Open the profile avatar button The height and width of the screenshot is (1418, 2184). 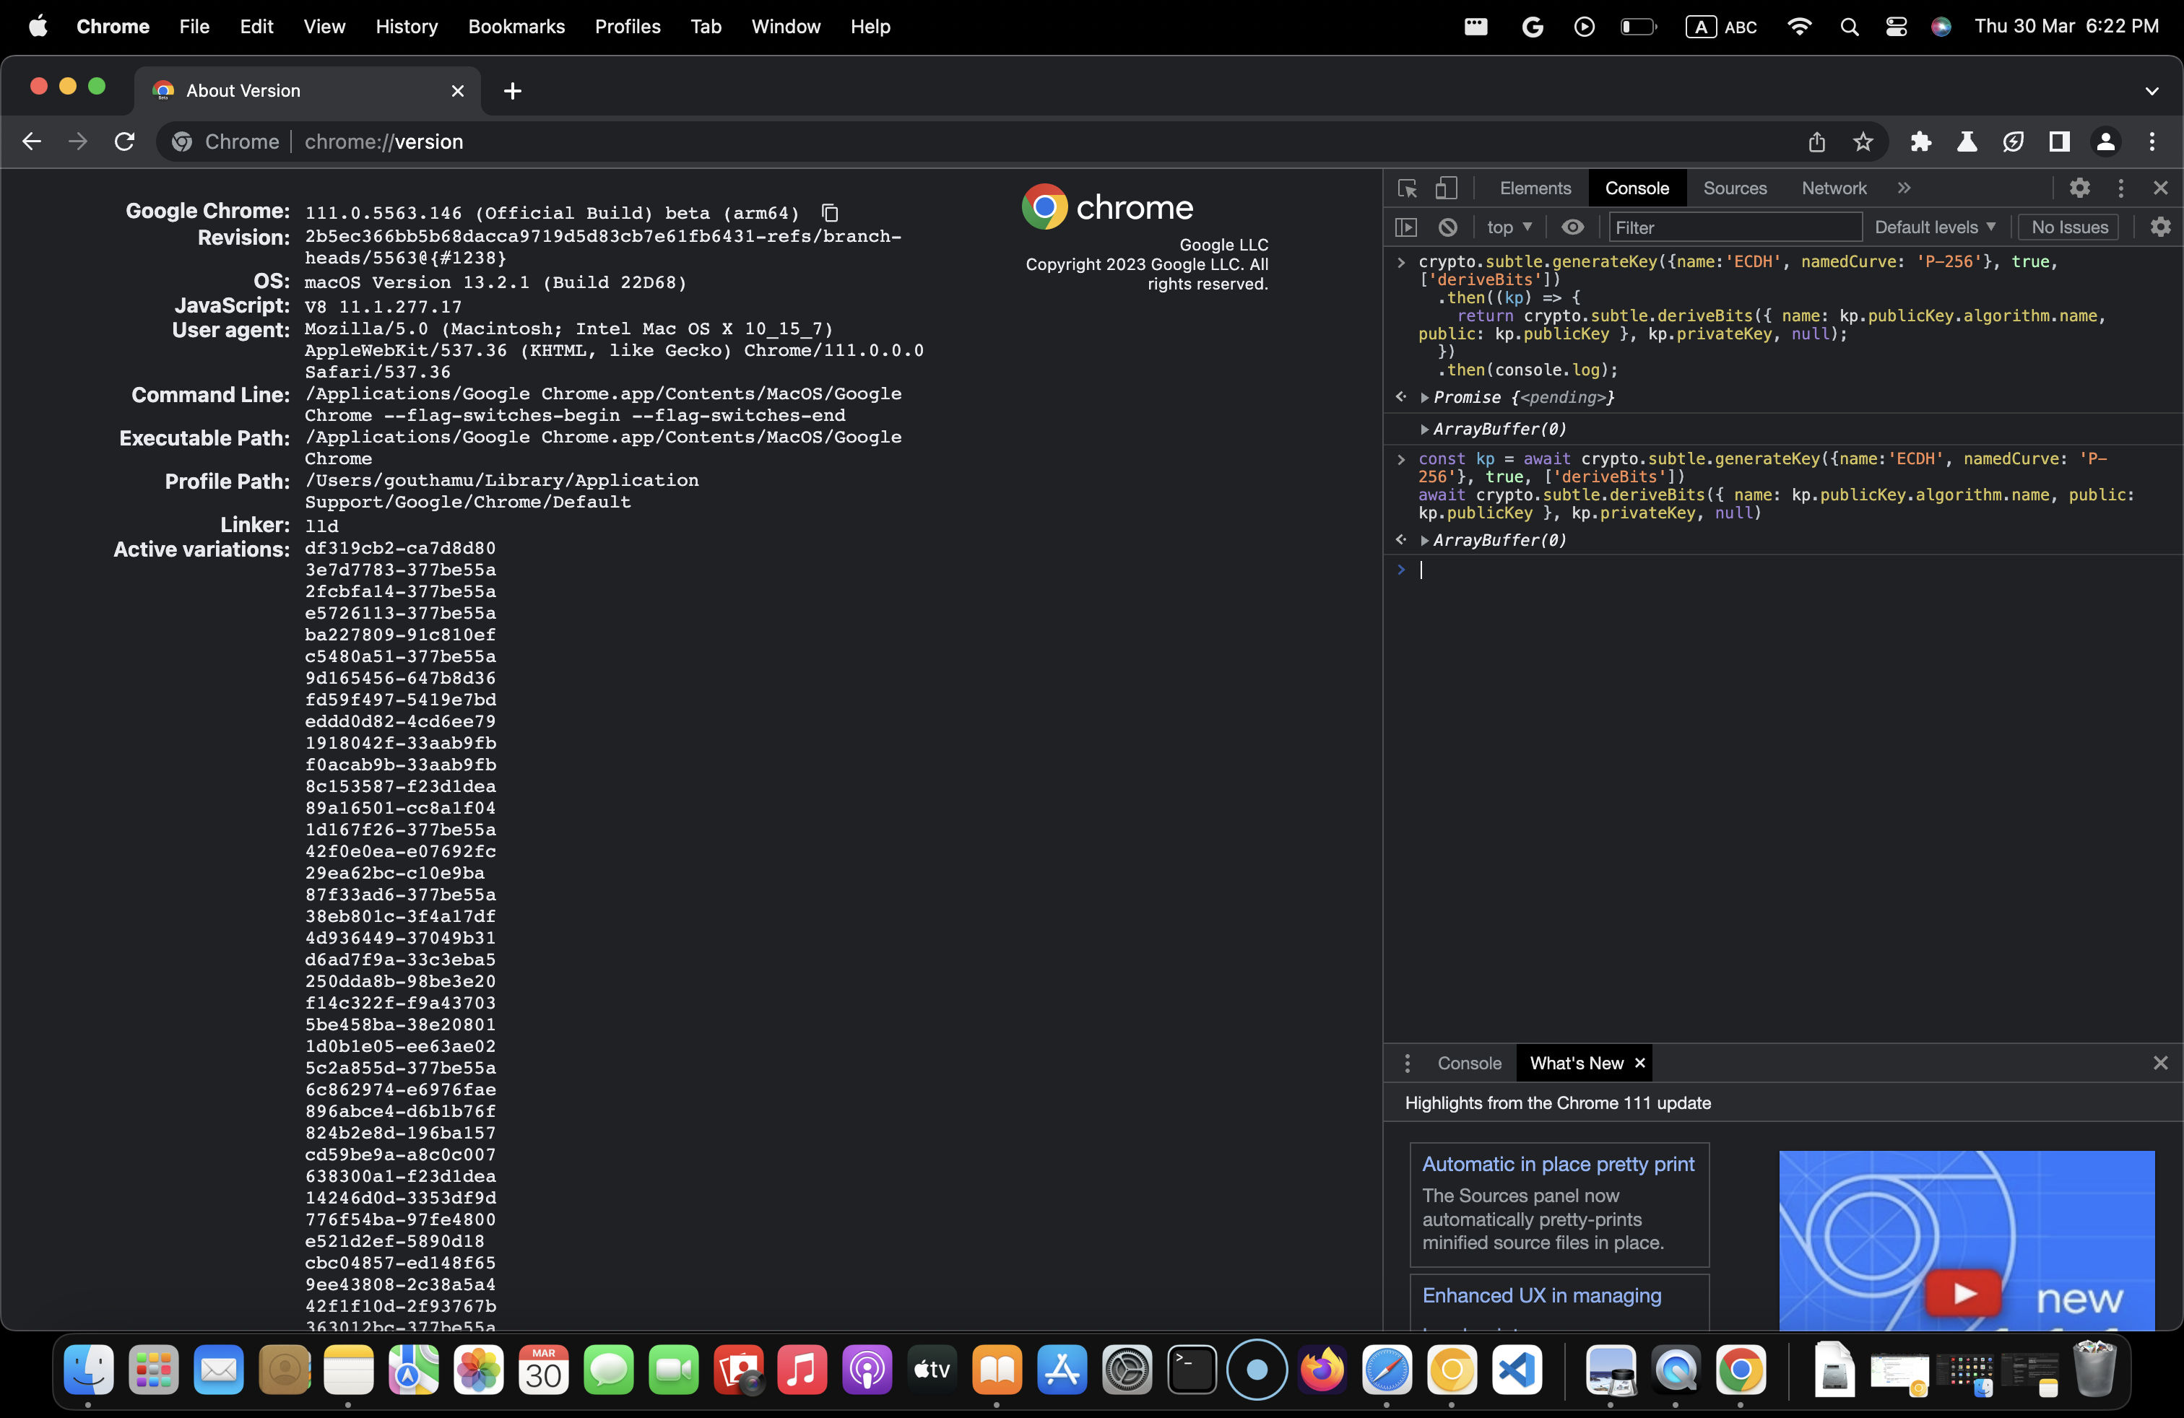(2106, 142)
